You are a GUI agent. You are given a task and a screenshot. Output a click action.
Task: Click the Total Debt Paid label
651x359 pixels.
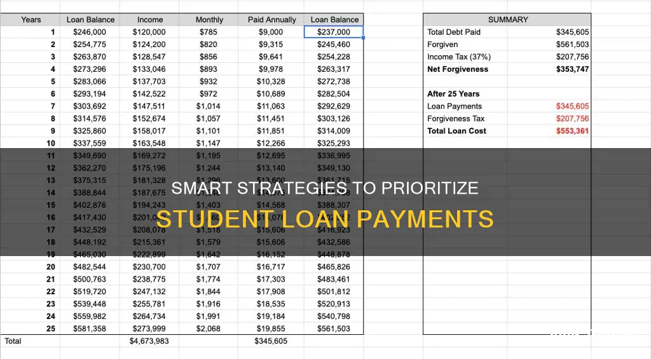pos(454,32)
